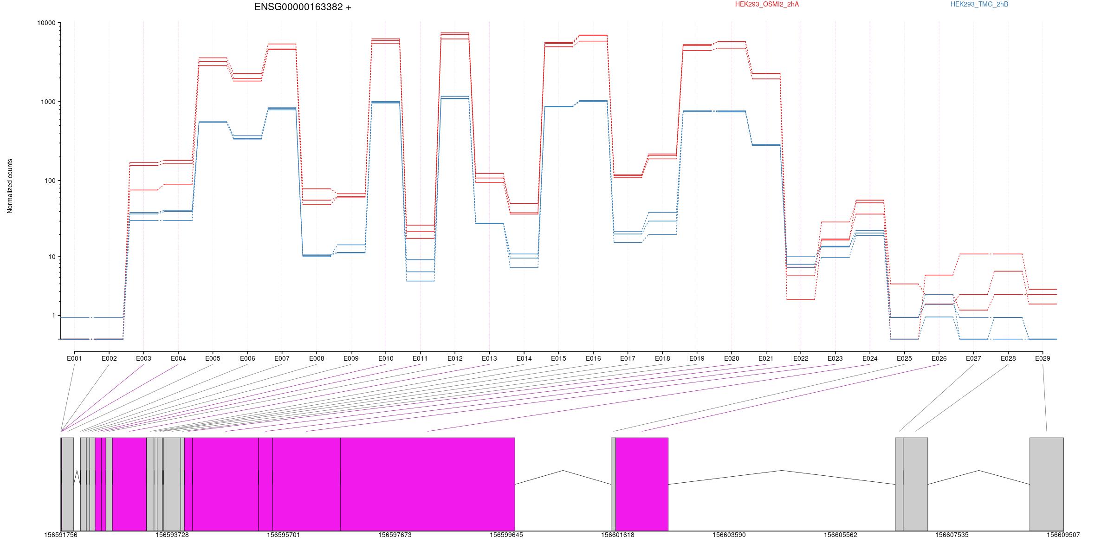Click genomic coordinate label 156609507
1114x557 pixels.
tap(1063, 535)
